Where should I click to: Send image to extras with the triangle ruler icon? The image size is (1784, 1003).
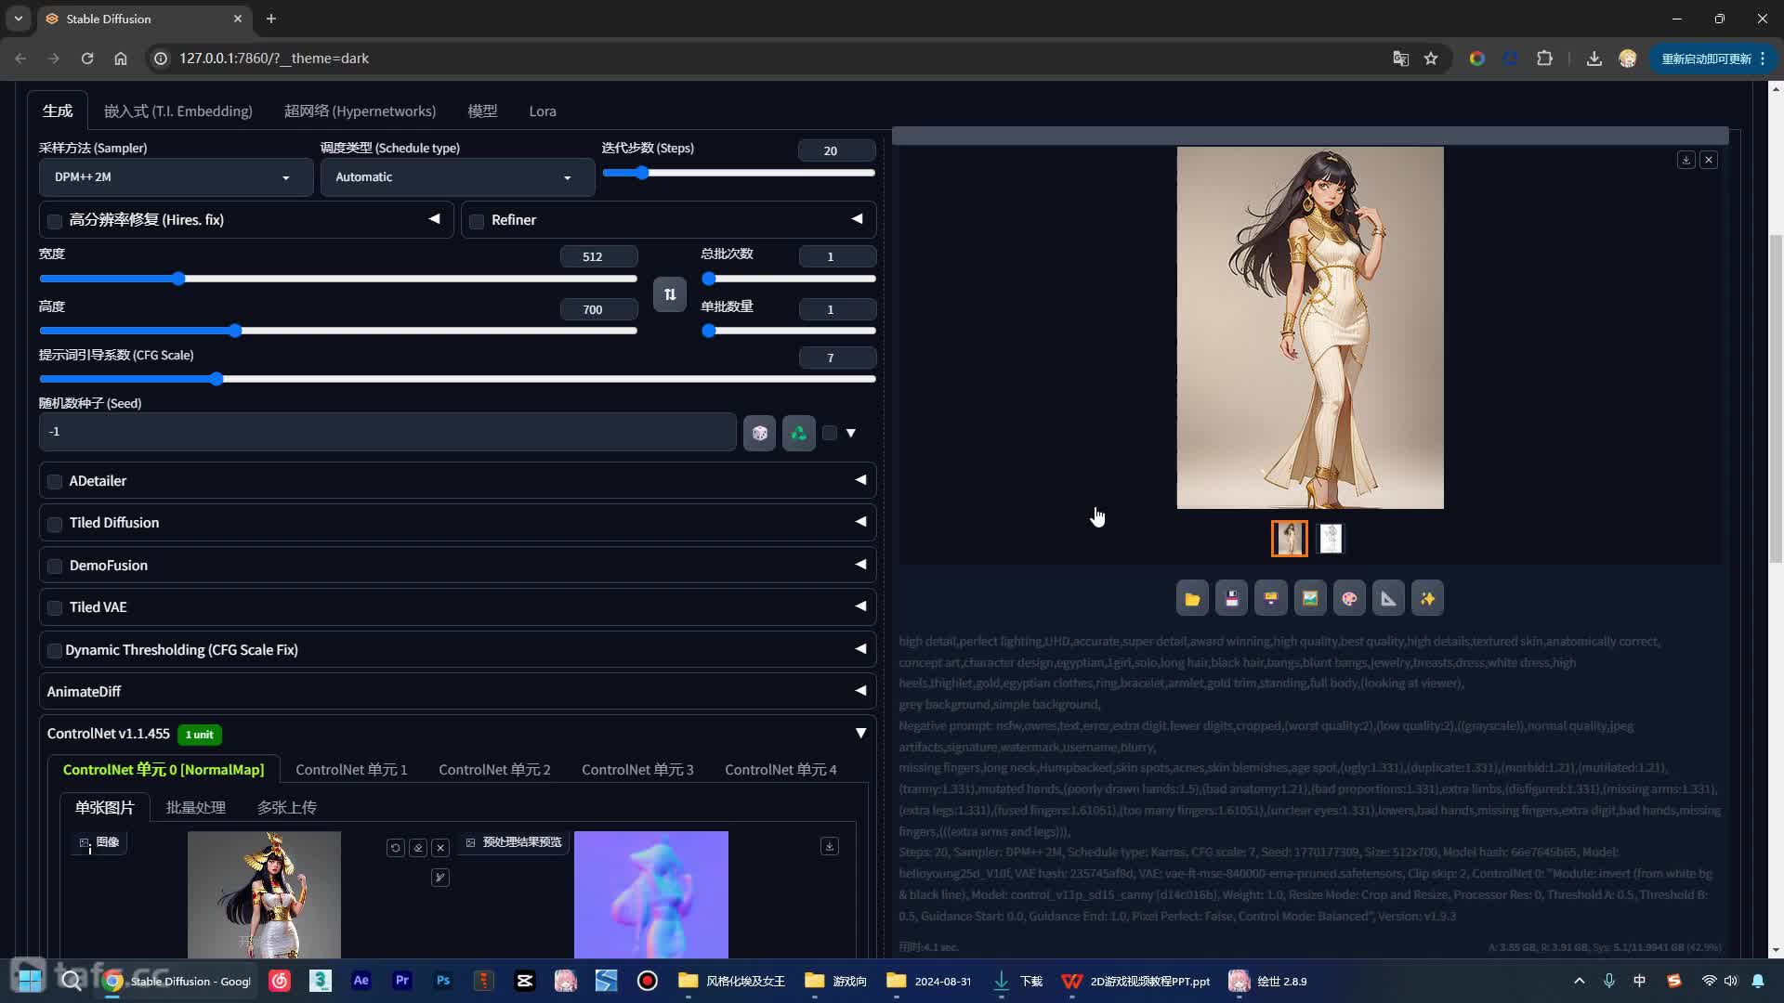pyautogui.click(x=1388, y=599)
